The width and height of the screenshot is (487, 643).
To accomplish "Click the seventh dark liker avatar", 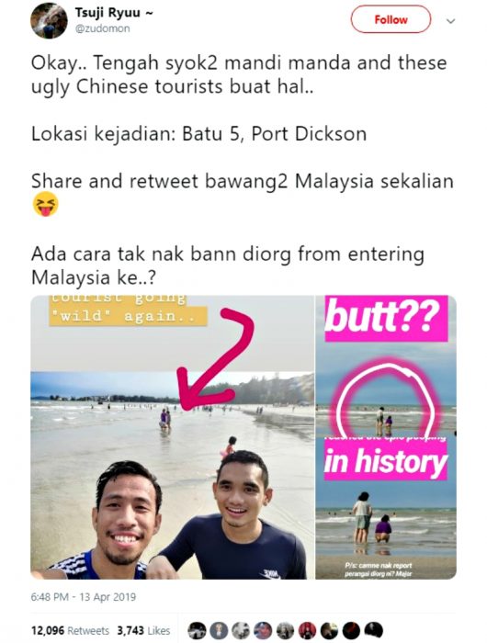I will pyautogui.click(x=329, y=631).
